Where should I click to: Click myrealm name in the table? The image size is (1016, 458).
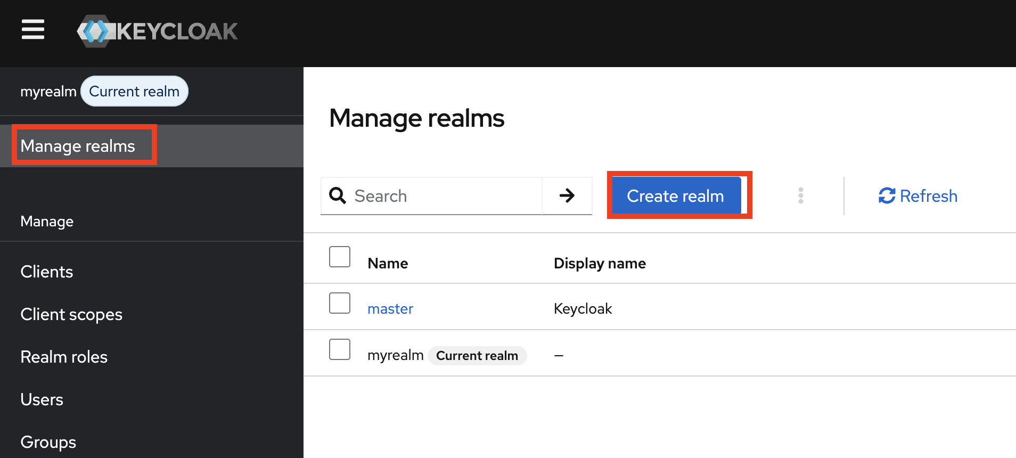[396, 355]
